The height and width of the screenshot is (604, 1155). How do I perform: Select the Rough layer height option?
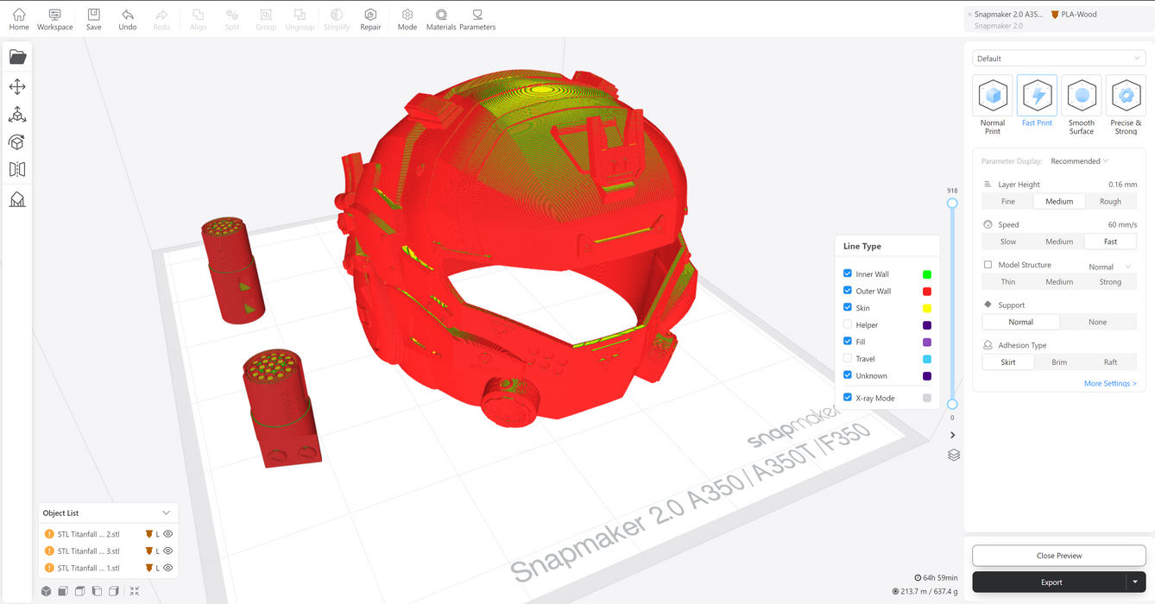[1110, 201]
